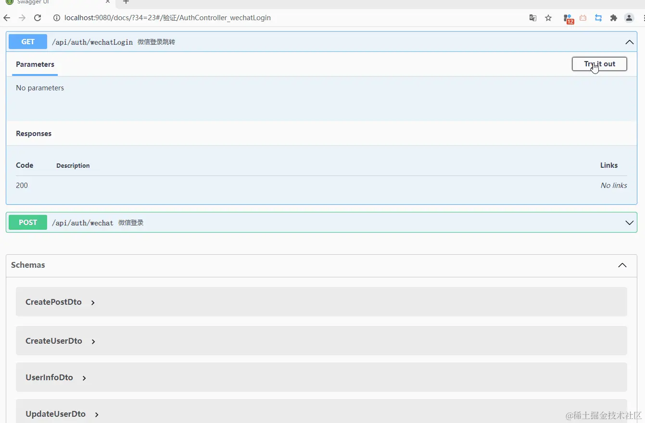The image size is (645, 423).
Task: Collapse the GET /api/auth/wechatLogin operation
Action: coord(629,42)
